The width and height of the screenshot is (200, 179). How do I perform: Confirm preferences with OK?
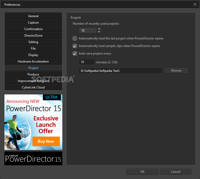pos(142,172)
